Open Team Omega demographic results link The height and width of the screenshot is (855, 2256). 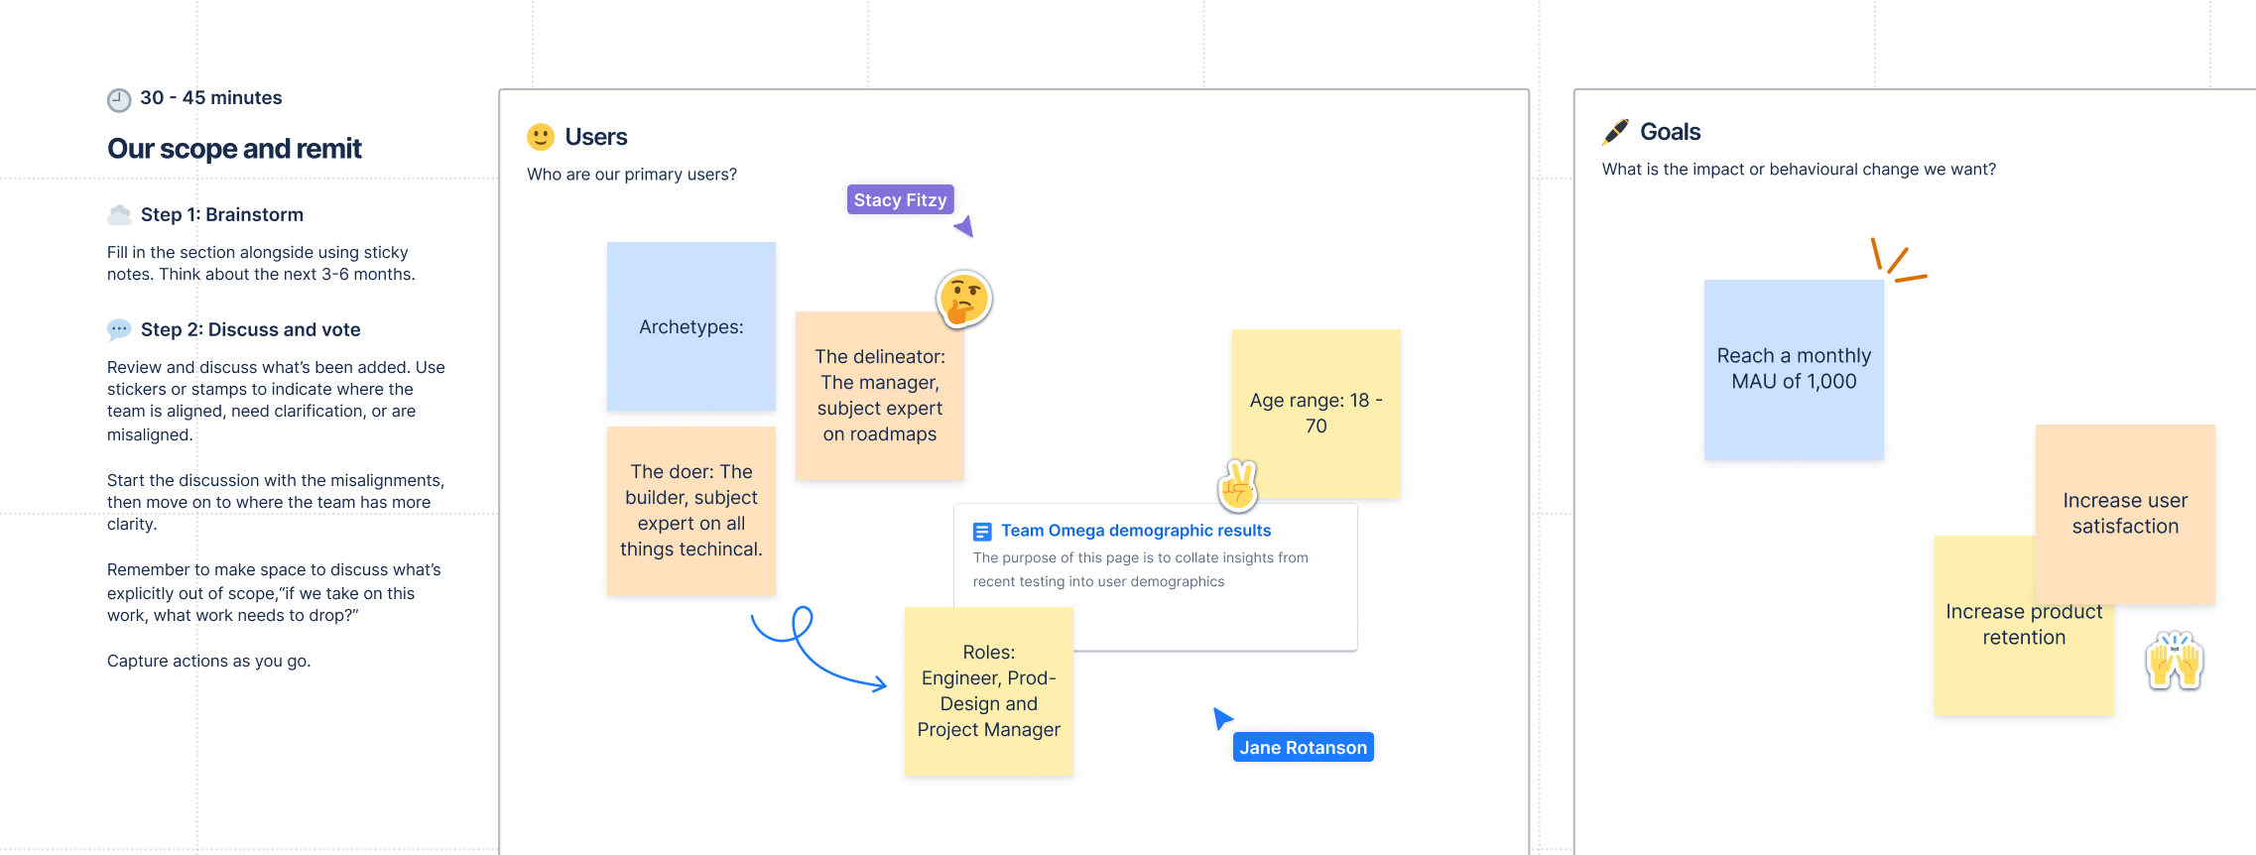coord(1135,531)
